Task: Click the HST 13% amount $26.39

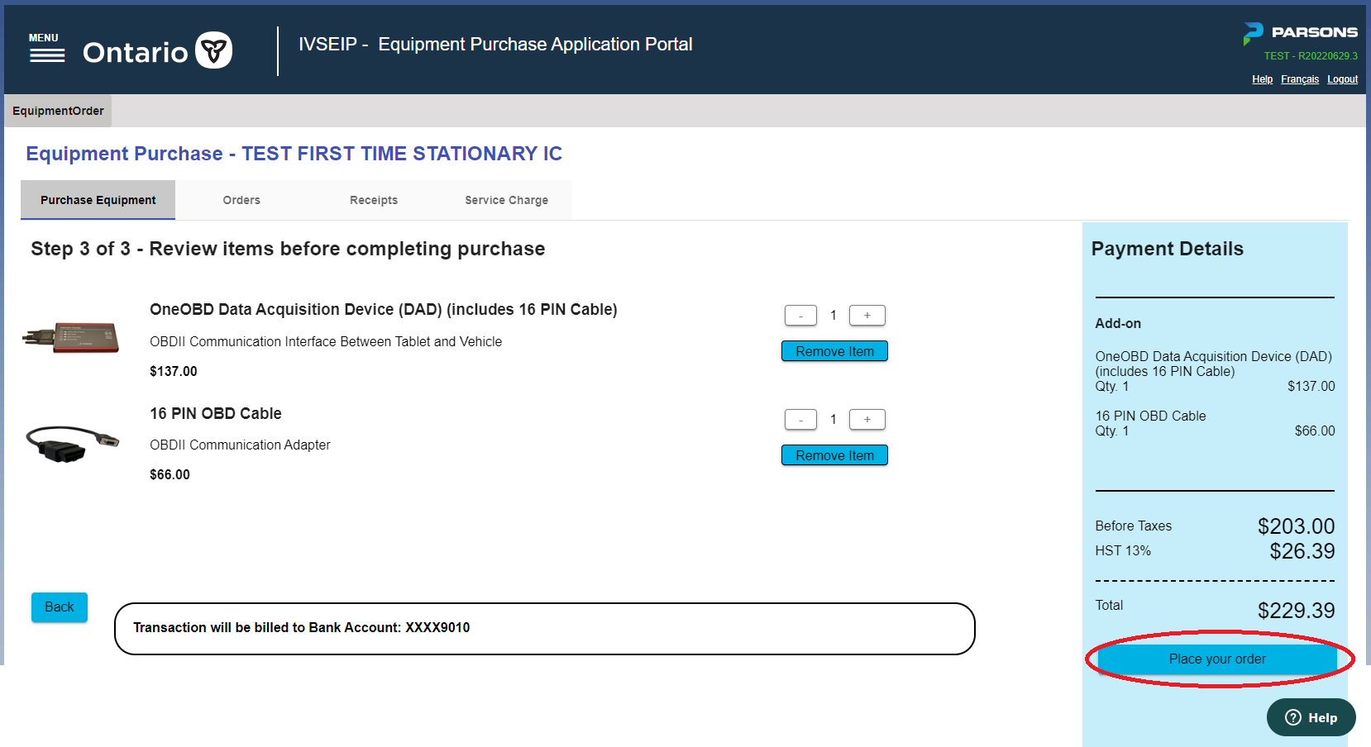Action: pos(1302,551)
